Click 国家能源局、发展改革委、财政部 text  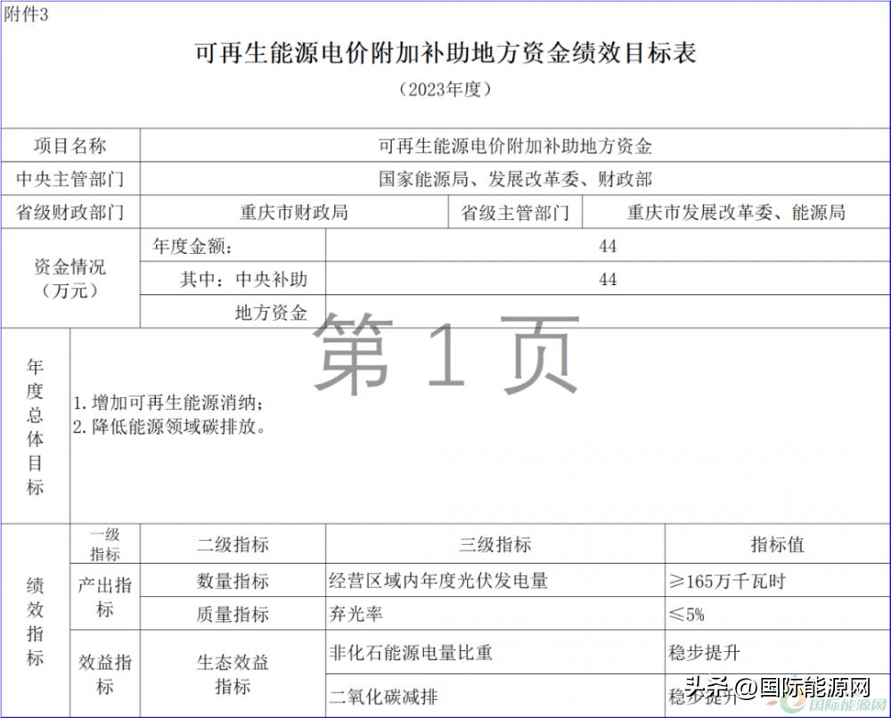tap(517, 175)
